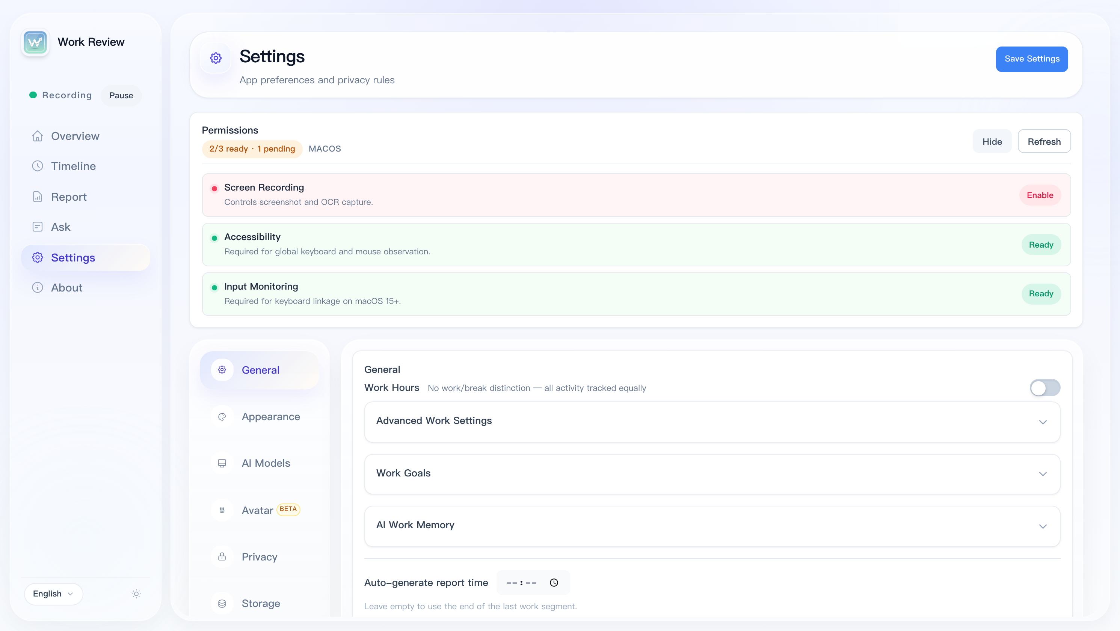
Task: Switch to the Privacy tab
Action: point(260,557)
